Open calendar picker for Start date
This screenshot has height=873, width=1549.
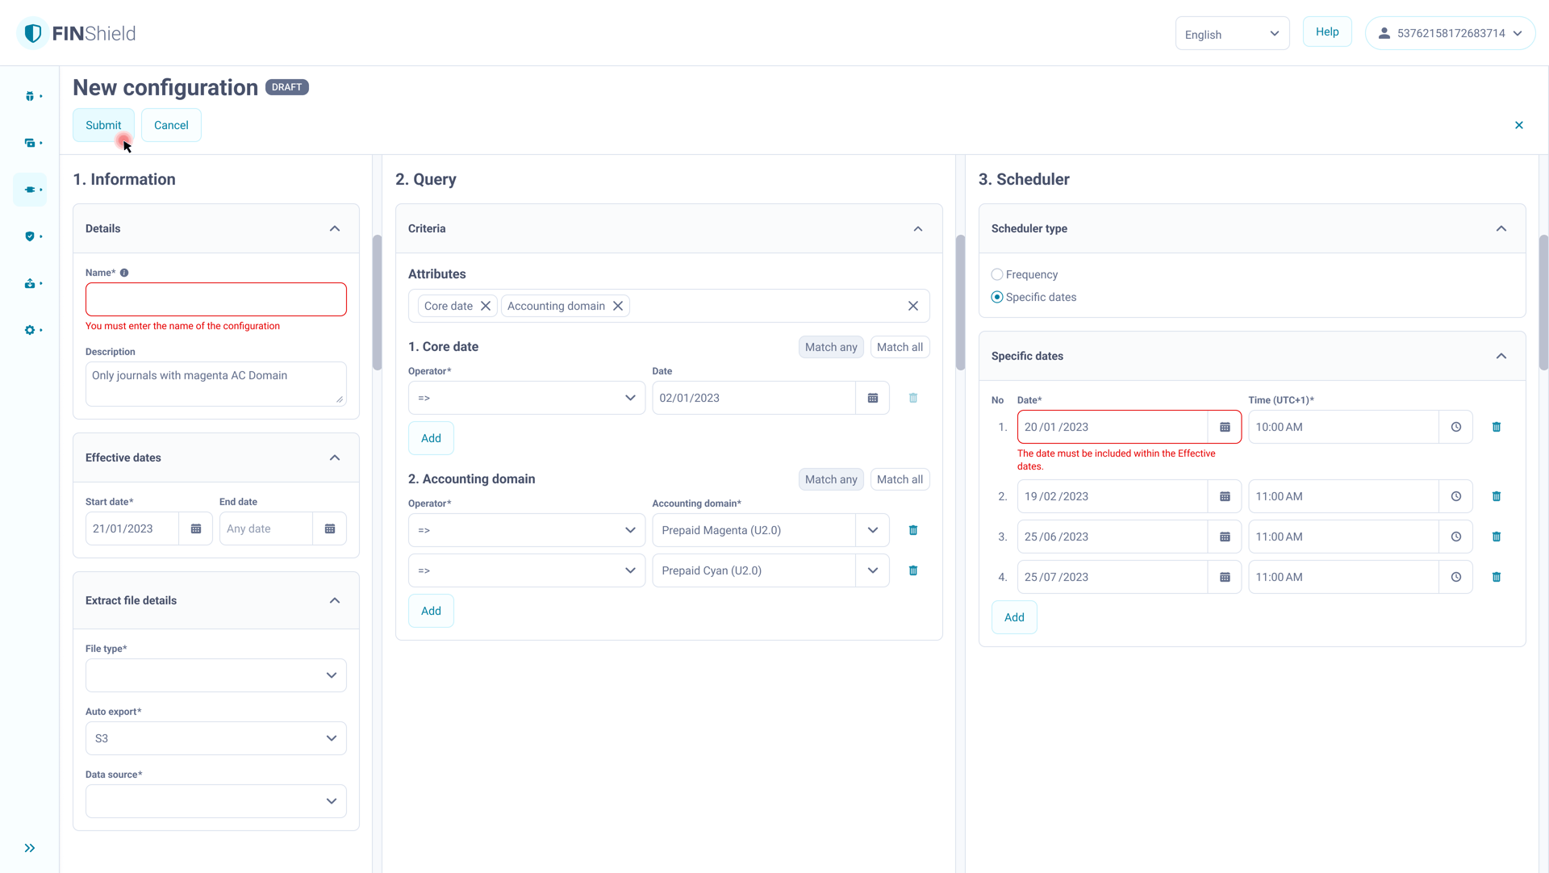click(x=195, y=528)
